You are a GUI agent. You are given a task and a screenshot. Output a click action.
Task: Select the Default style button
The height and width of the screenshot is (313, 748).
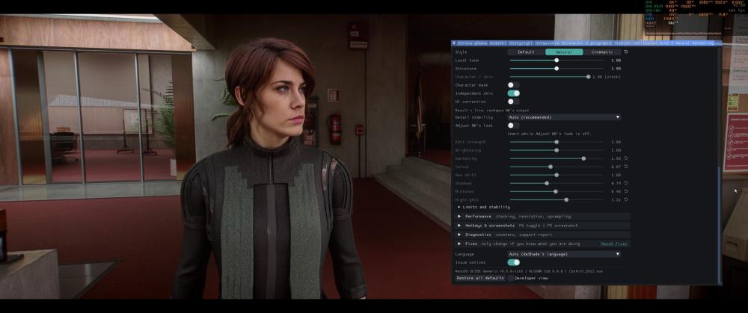(526, 52)
